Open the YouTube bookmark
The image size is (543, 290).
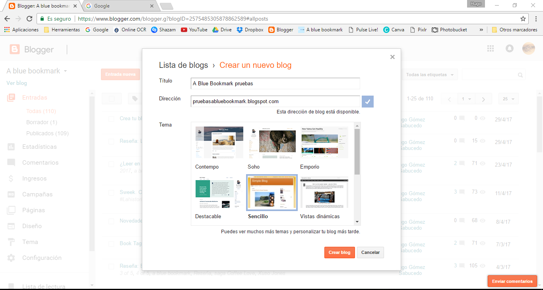click(194, 30)
